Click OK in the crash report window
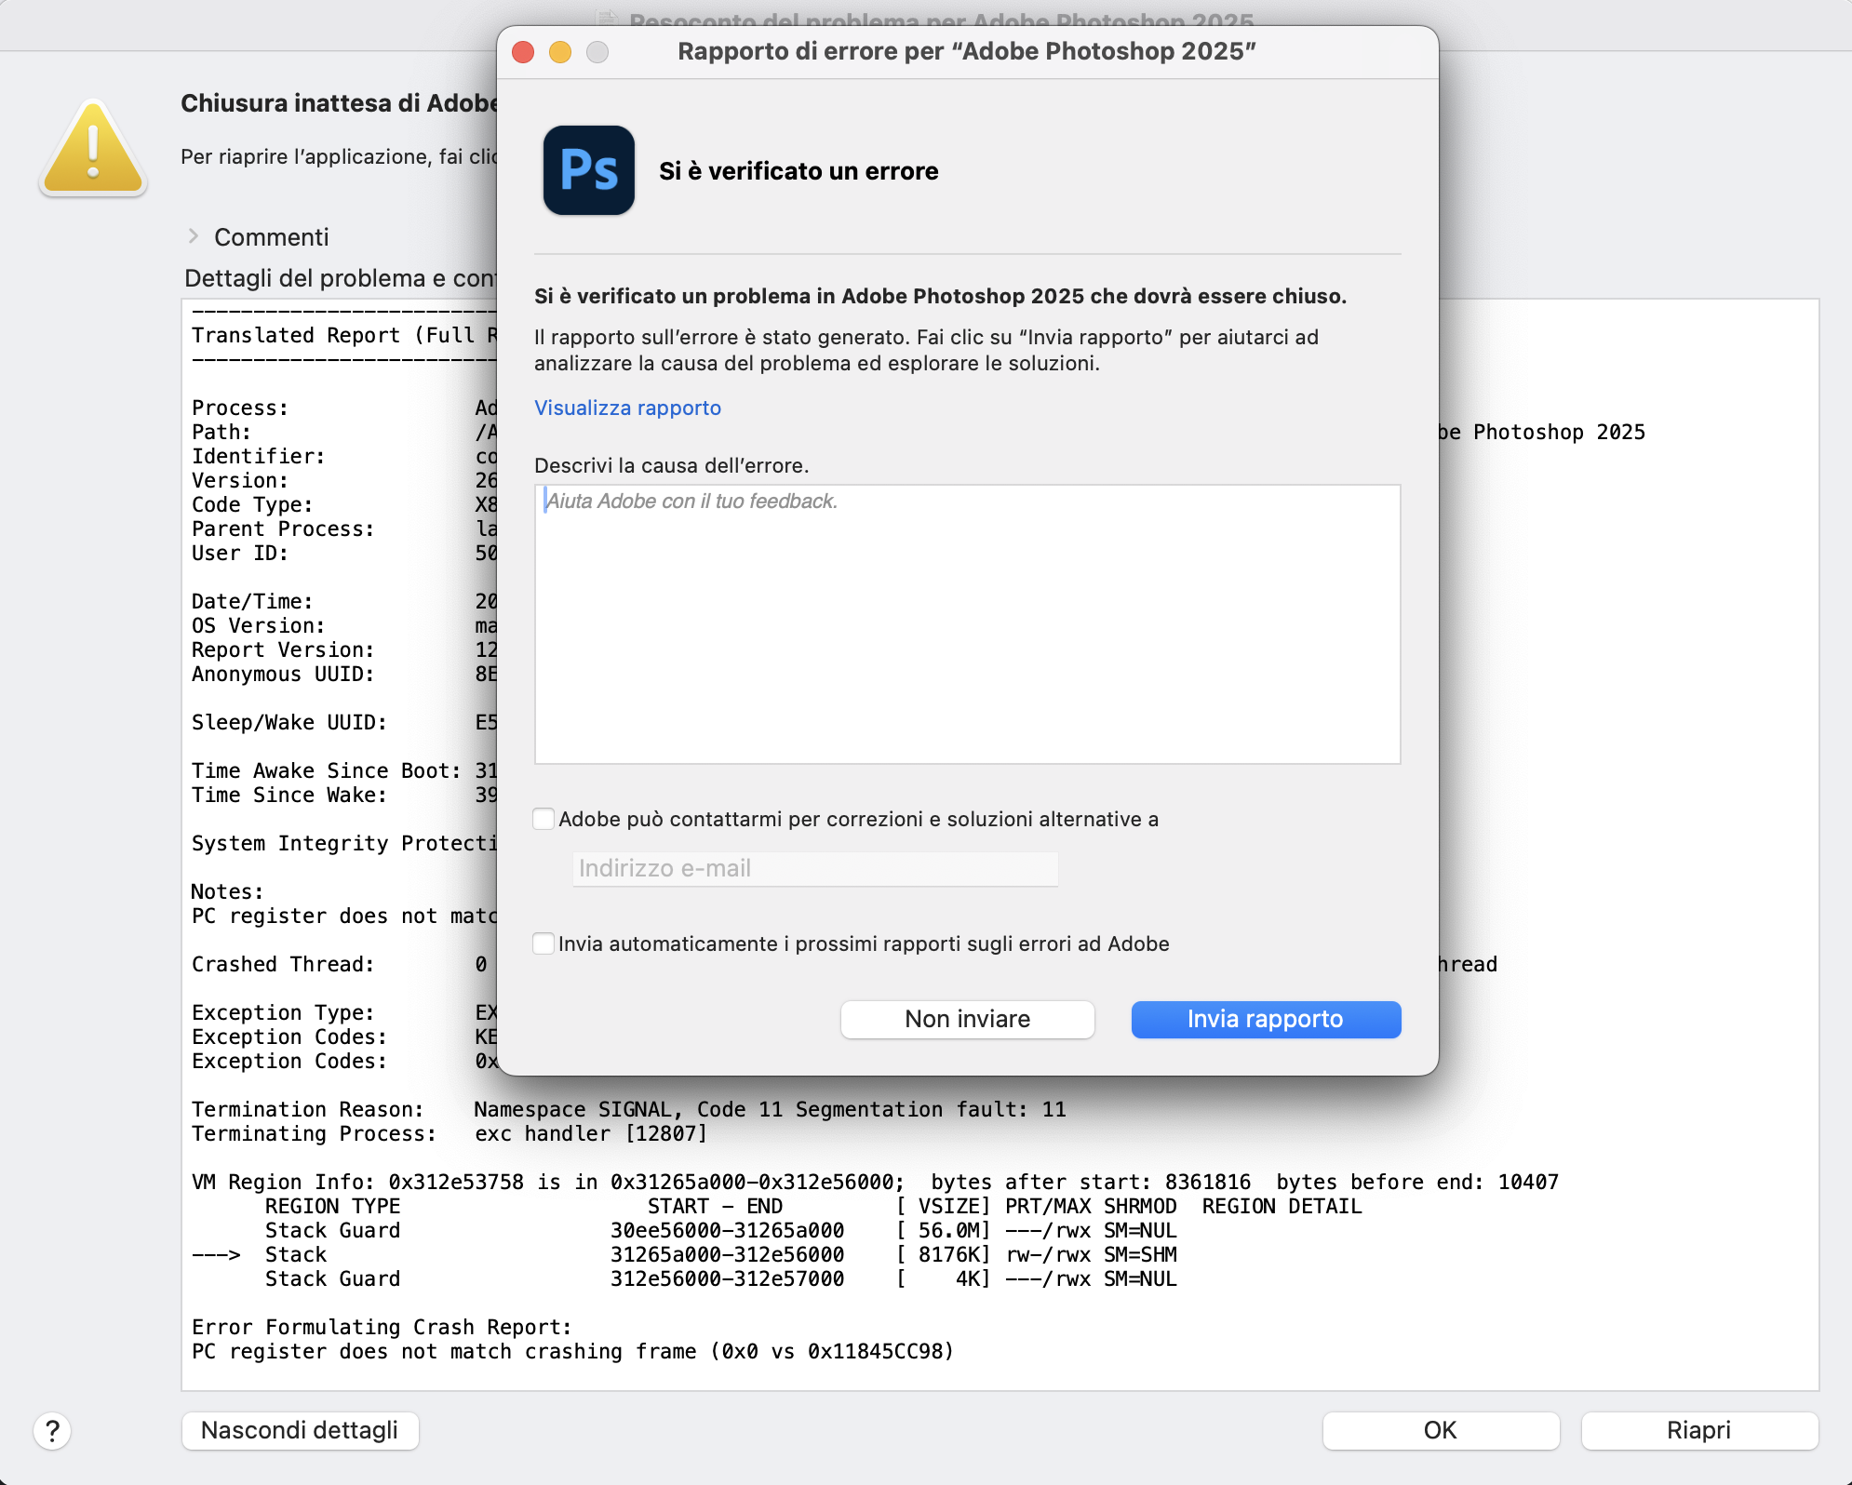Screen dimensions: 1852x1485 click(1441, 1430)
